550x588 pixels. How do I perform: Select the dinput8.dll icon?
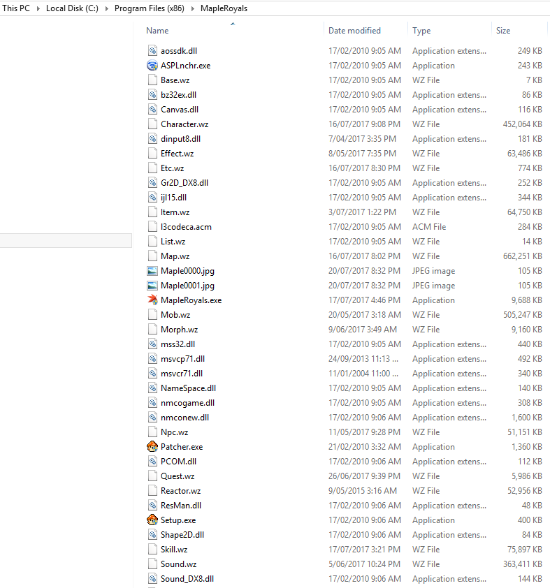pos(152,139)
